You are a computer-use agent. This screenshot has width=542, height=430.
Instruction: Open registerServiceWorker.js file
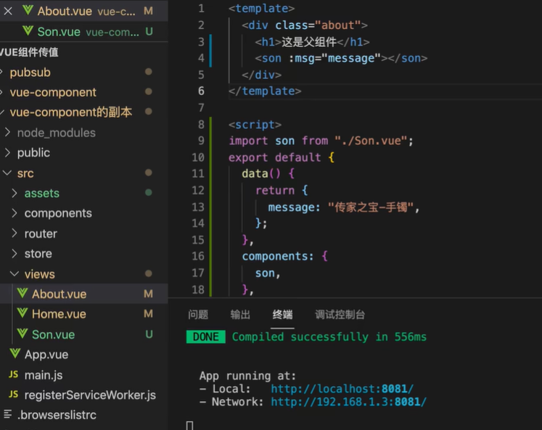(90, 394)
